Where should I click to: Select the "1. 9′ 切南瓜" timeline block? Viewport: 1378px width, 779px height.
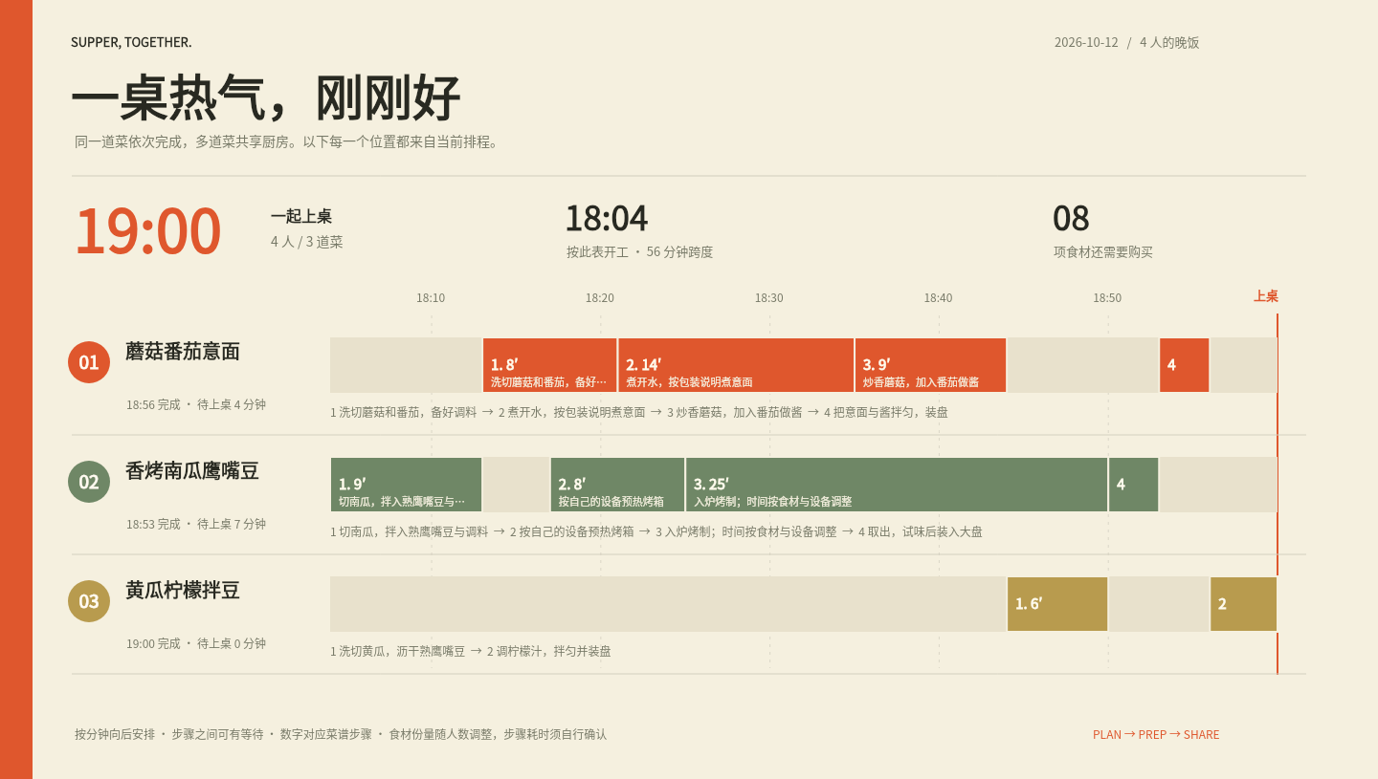click(x=407, y=485)
